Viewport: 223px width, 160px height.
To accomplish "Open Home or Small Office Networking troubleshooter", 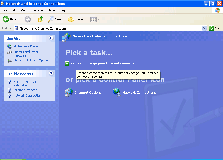I will (x=27, y=84).
